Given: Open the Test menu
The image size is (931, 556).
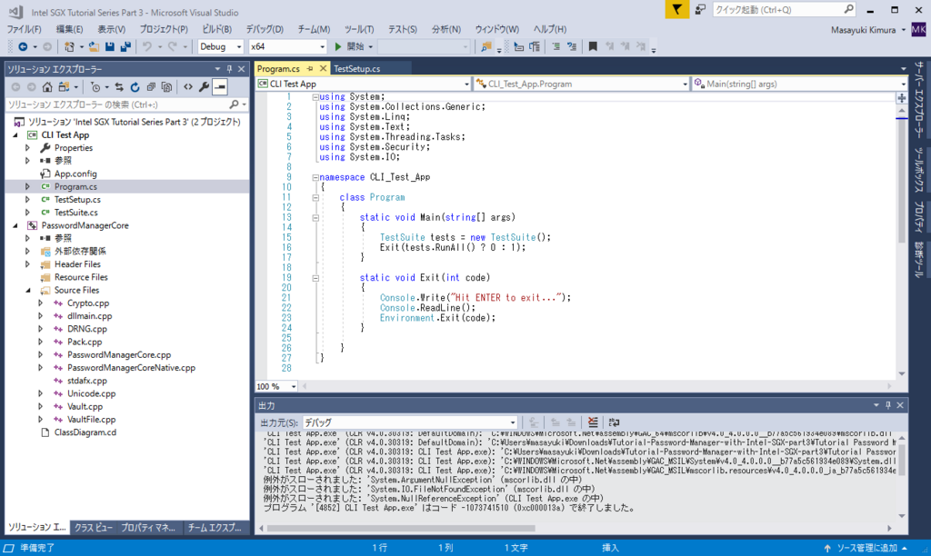Looking at the screenshot, I should point(403,29).
